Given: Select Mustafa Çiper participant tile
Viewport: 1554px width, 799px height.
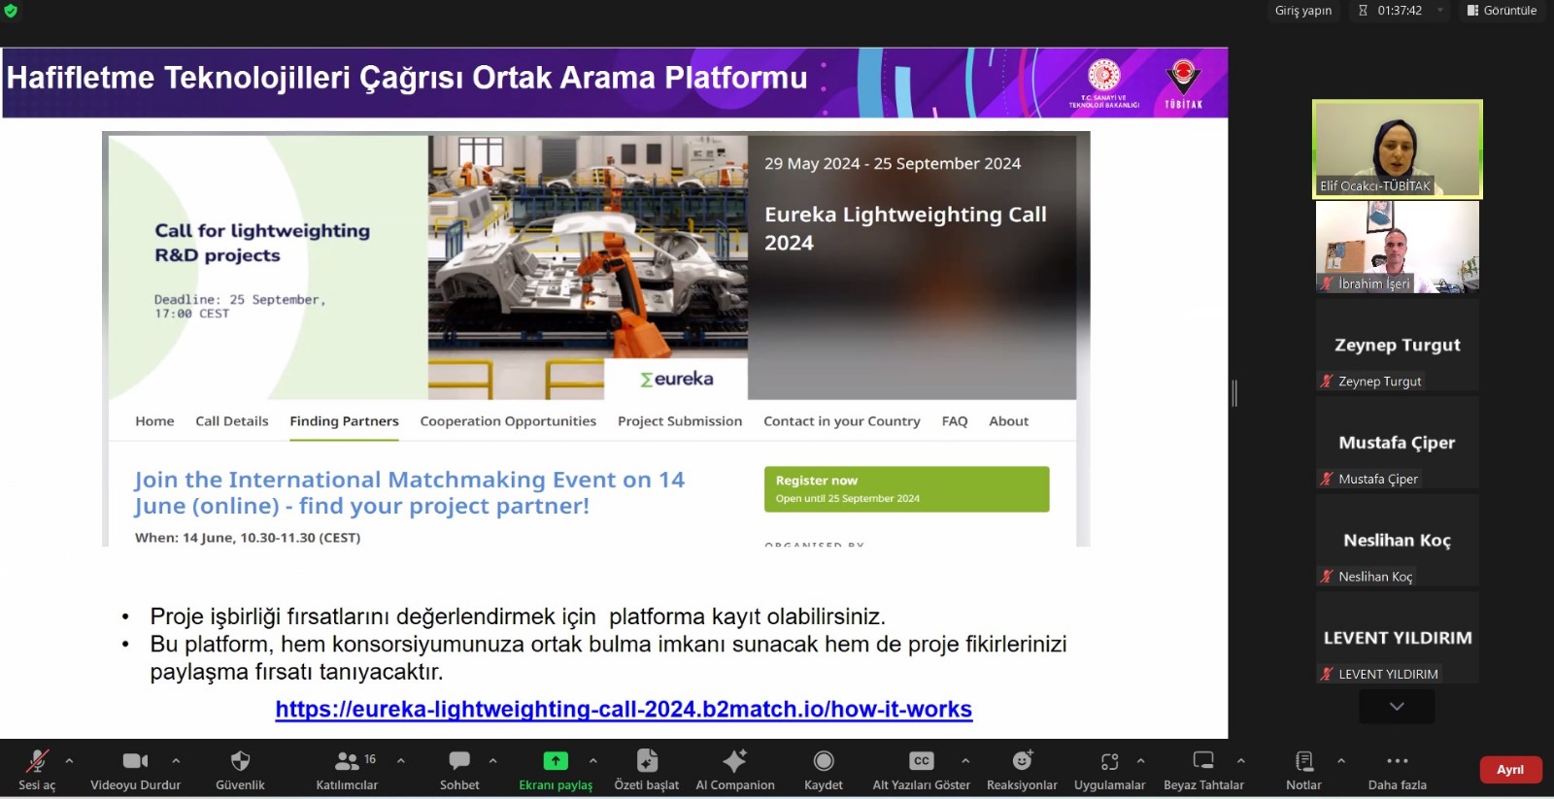Looking at the screenshot, I should pos(1397,442).
